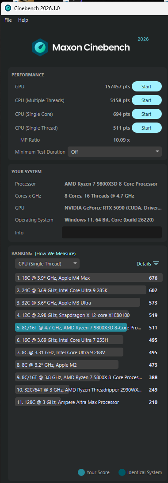Click the MP Ratio value 10.09 x
The width and height of the screenshot is (168, 483).
[x=122, y=140]
